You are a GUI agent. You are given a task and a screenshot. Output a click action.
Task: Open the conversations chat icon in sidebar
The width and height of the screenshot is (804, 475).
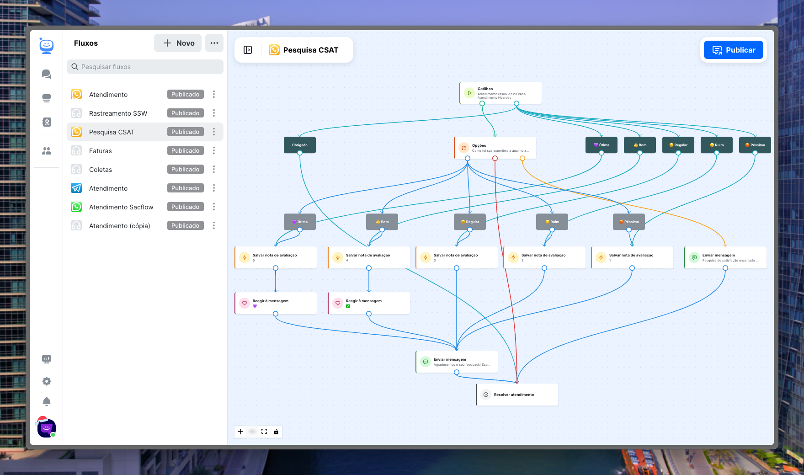pyautogui.click(x=47, y=74)
